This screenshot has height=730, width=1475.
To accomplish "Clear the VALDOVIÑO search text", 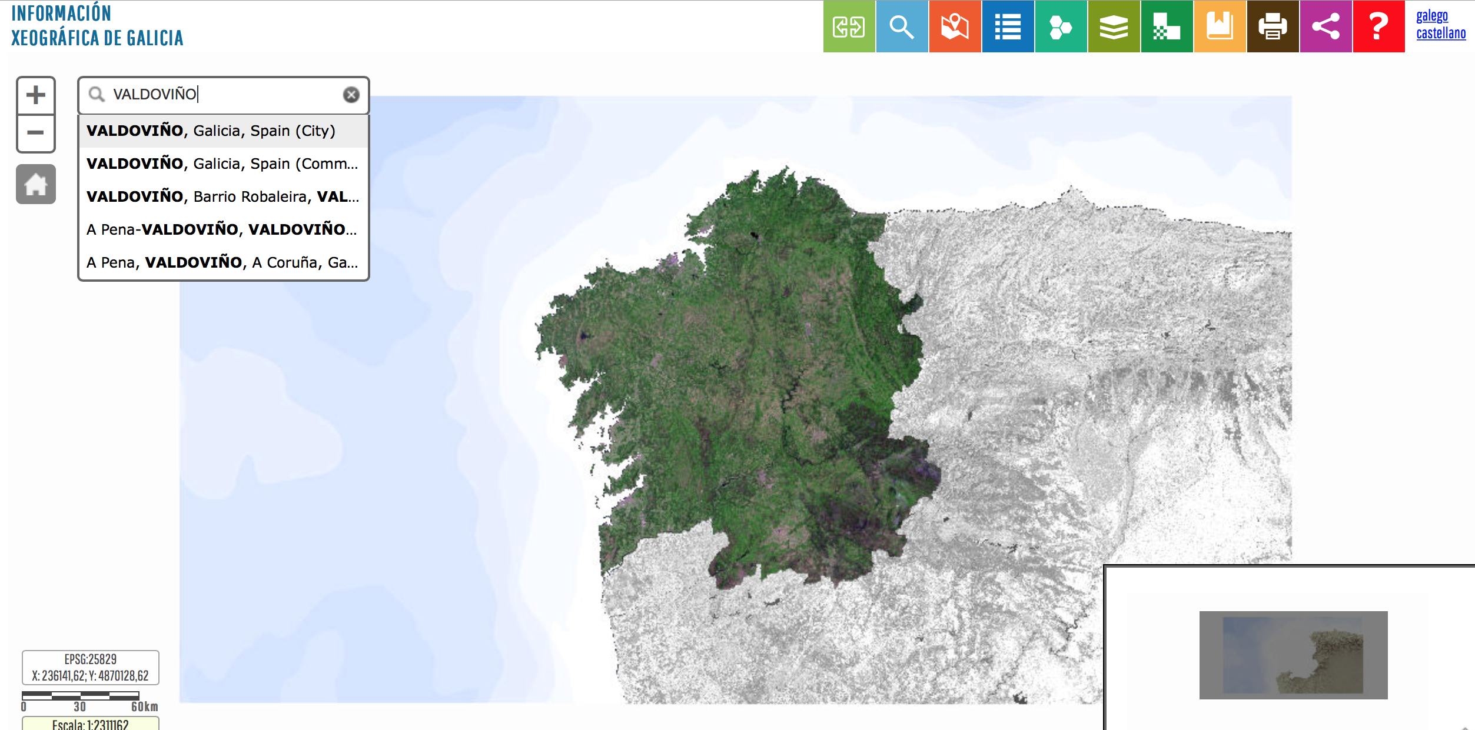I will [351, 95].
